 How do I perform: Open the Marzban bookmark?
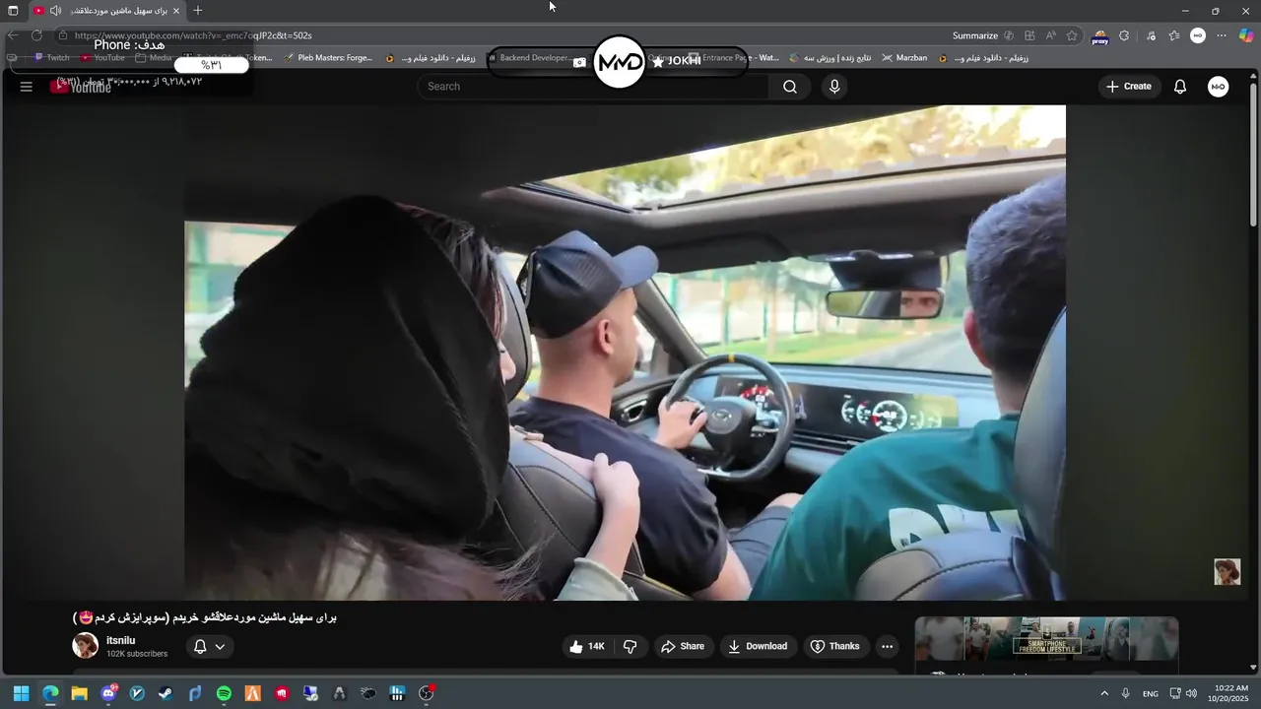[904, 58]
